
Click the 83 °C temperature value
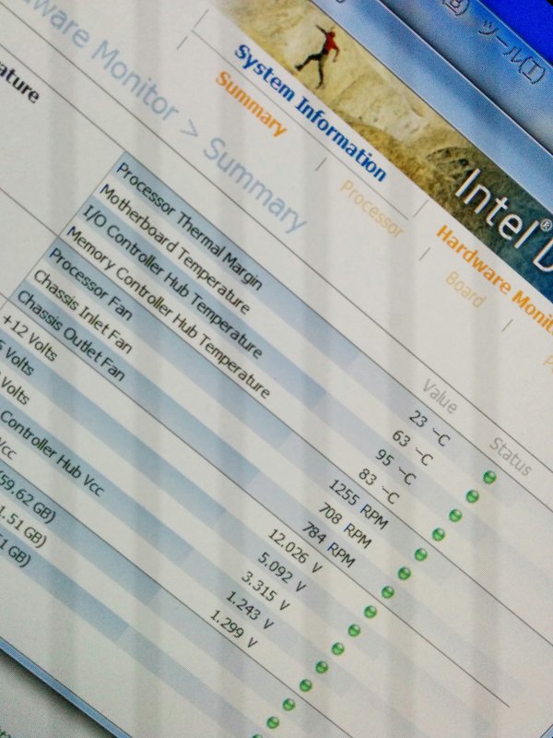pyautogui.click(x=379, y=486)
